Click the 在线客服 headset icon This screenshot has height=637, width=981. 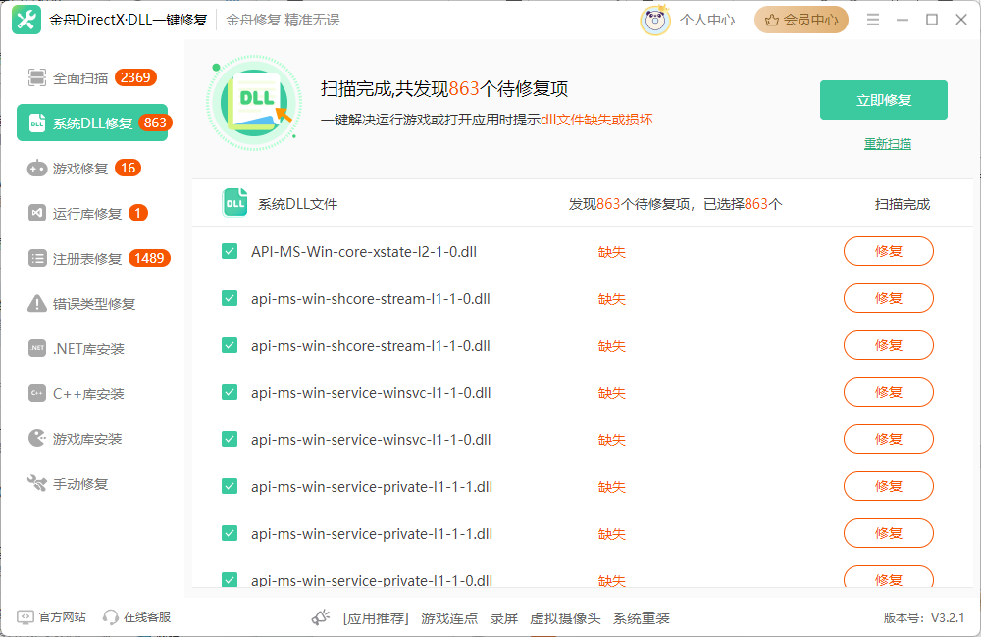(111, 617)
